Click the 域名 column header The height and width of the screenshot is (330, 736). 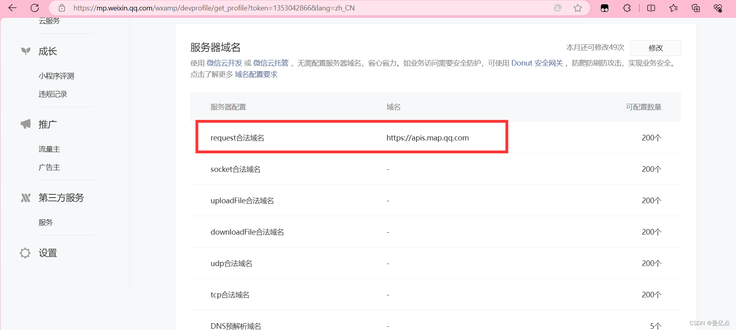(393, 107)
